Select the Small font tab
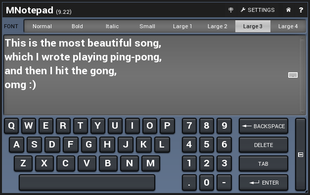 [147, 26]
